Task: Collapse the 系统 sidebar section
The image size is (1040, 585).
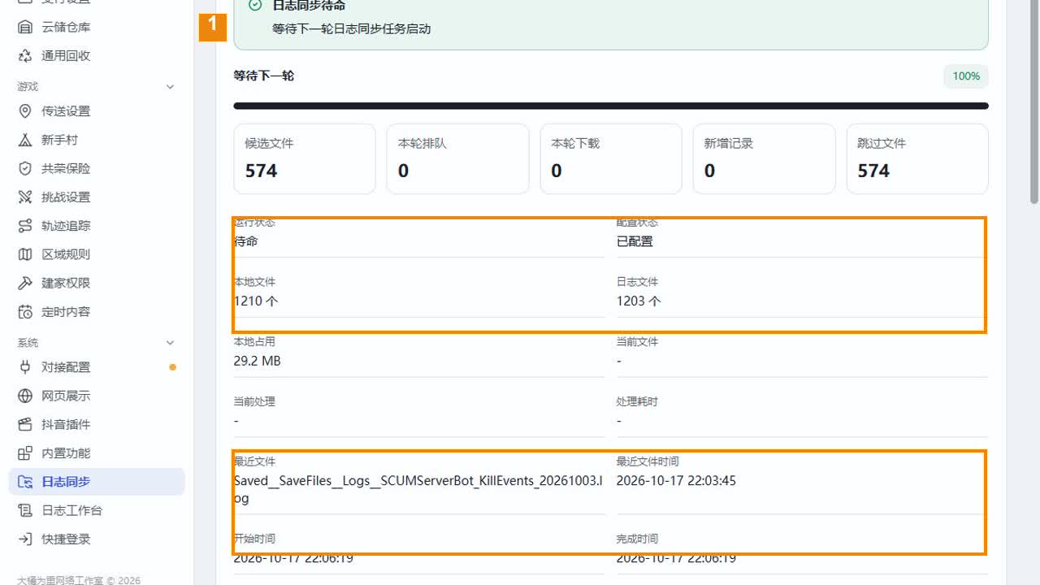Action: (170, 343)
